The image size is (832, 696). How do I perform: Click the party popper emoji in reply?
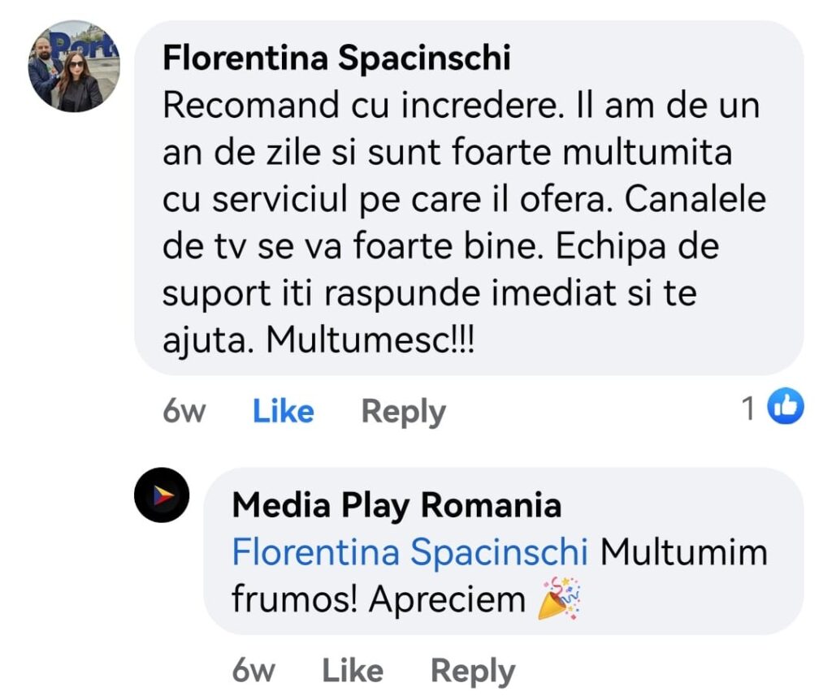560,599
